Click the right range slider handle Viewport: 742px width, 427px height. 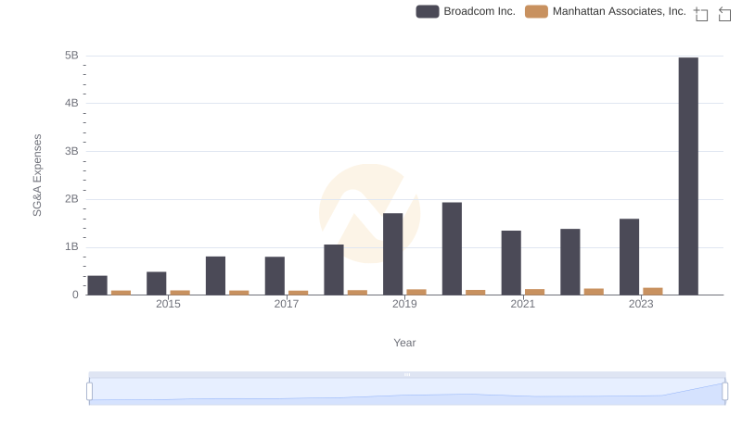(x=725, y=391)
